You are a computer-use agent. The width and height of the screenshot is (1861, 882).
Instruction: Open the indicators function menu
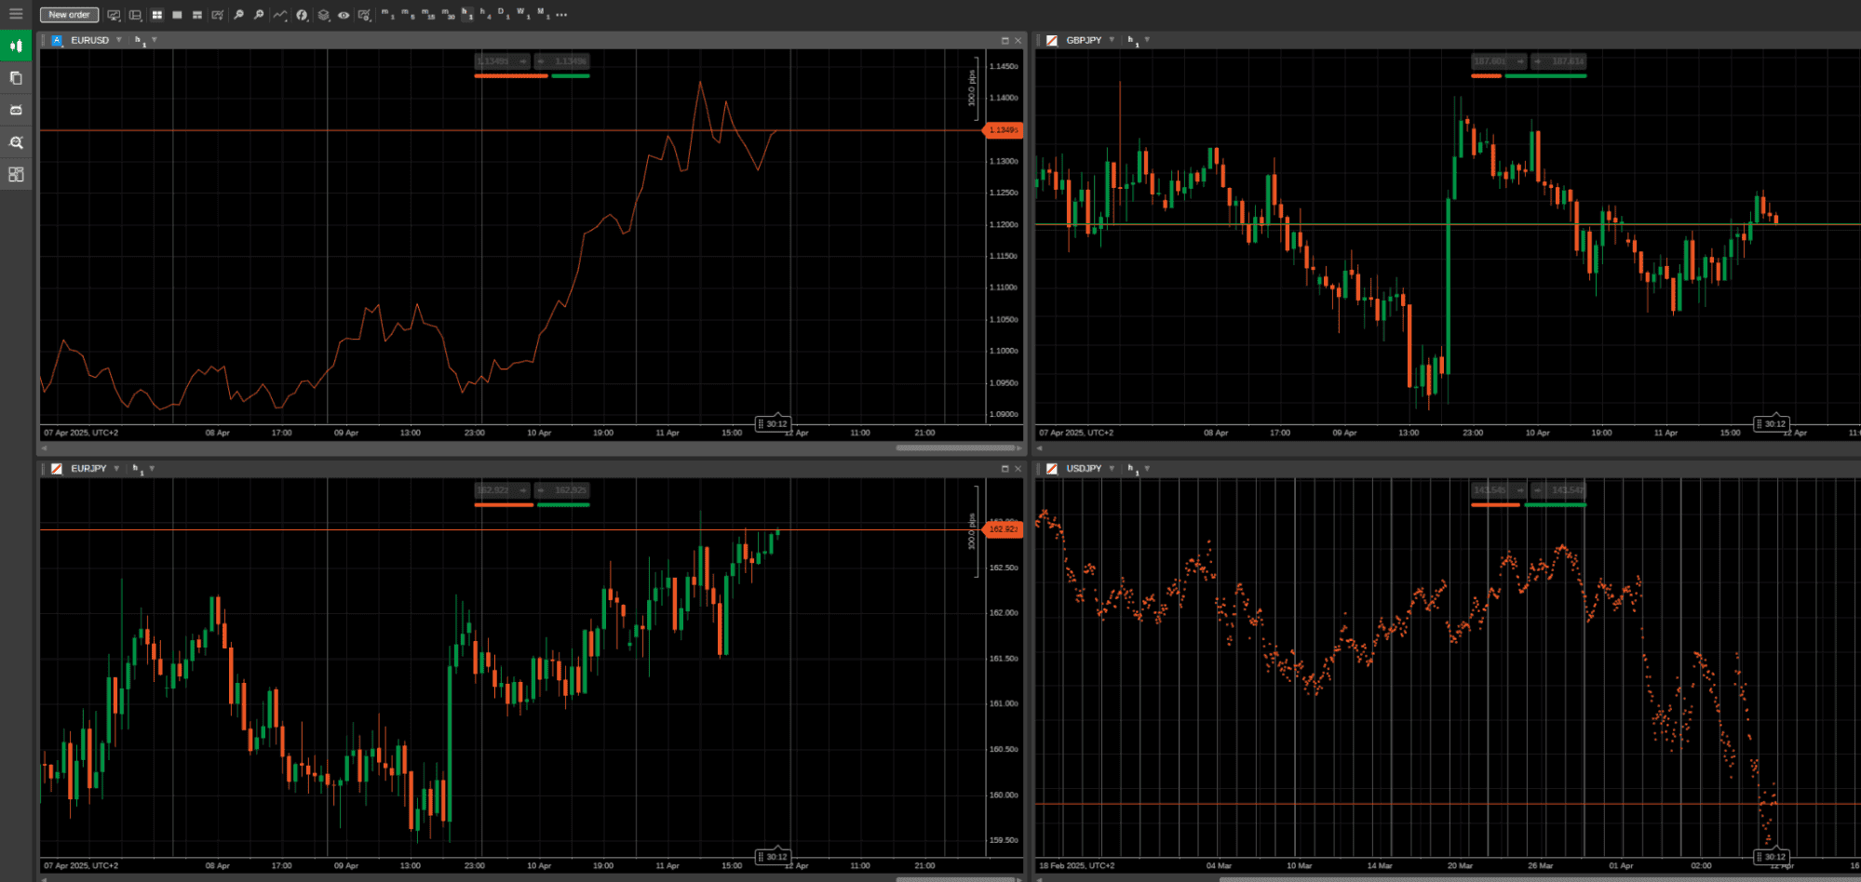[302, 15]
